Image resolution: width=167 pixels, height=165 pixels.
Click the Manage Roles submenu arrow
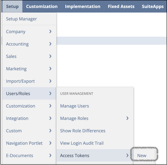pos(127,118)
